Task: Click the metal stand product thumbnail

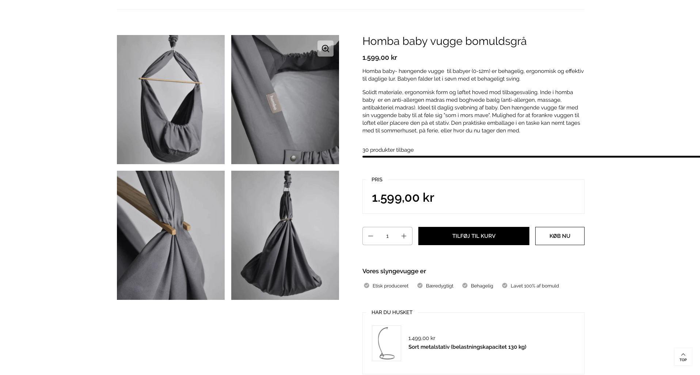Action: (x=386, y=343)
